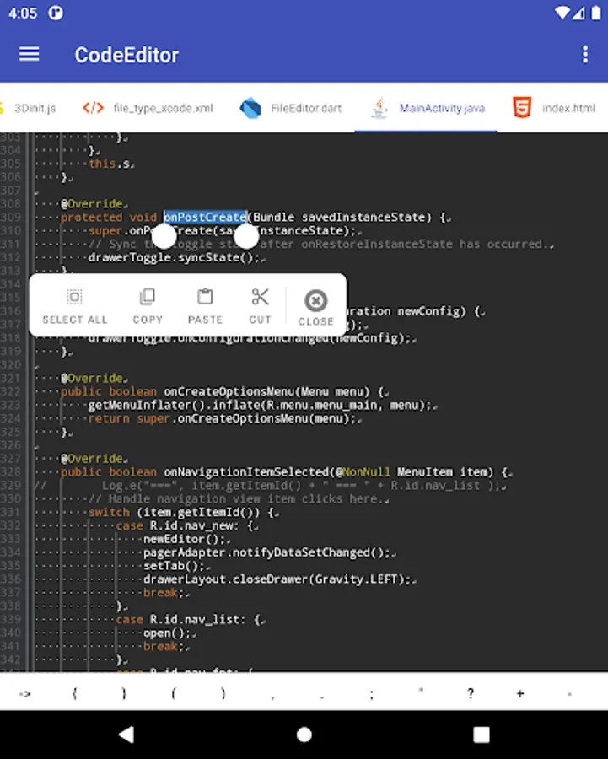The image size is (608, 759).
Task: Insert opening curly brace symbol
Action: 74,694
